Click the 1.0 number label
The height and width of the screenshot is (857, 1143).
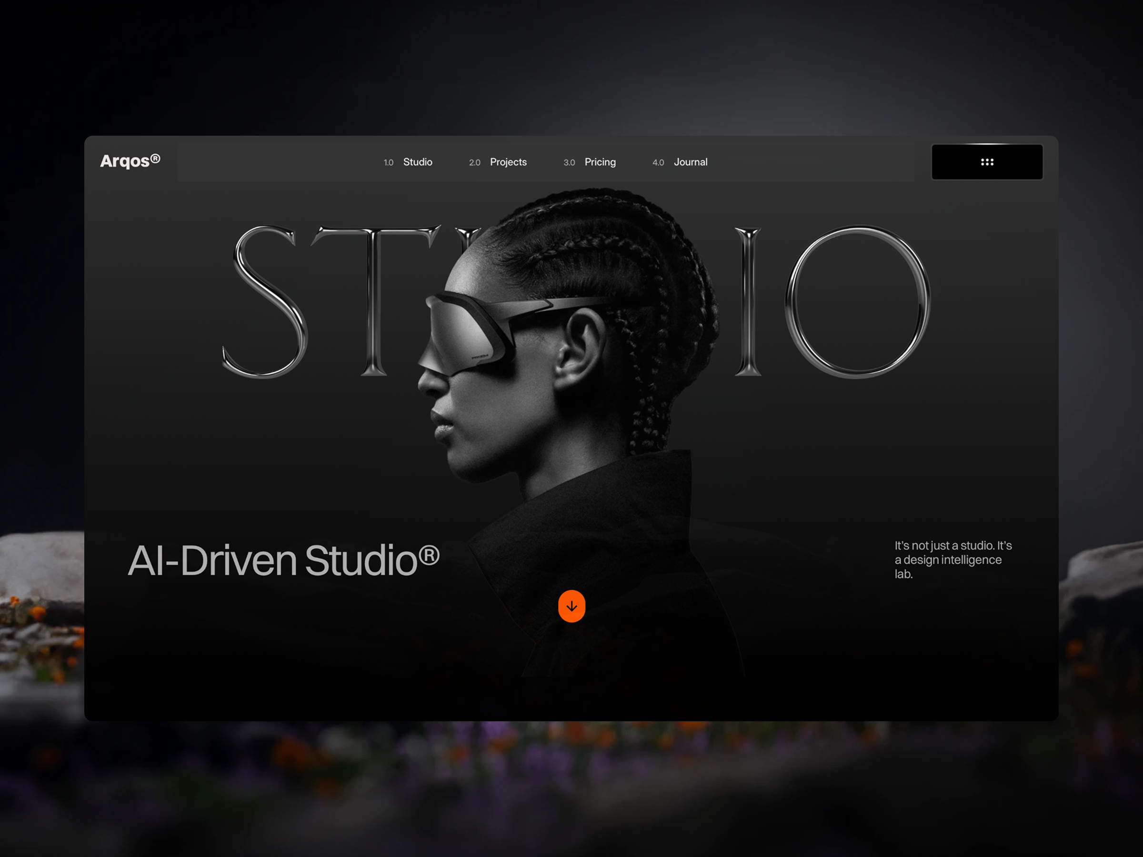pyautogui.click(x=389, y=163)
